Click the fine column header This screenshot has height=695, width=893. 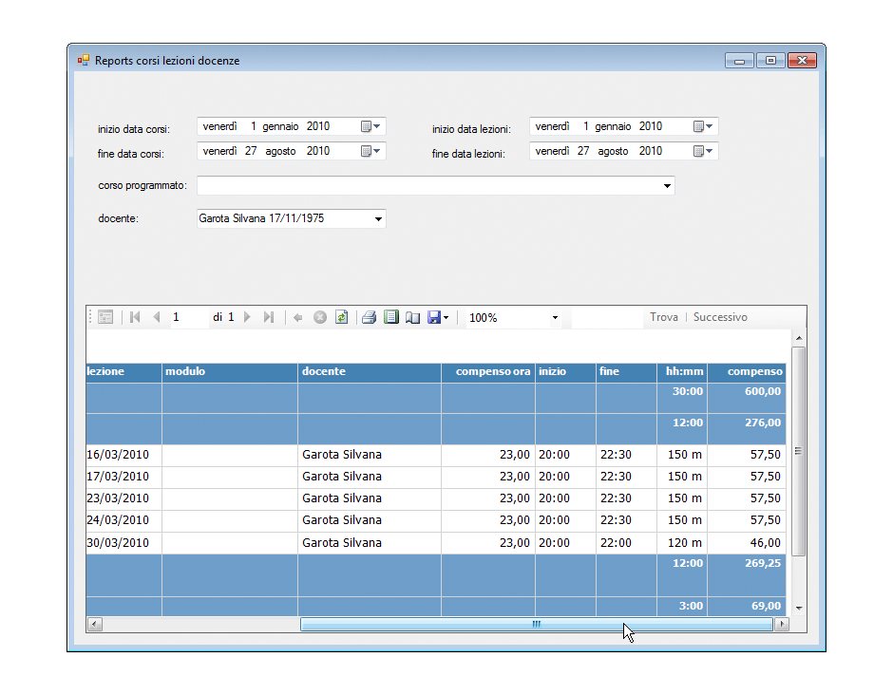click(x=626, y=371)
